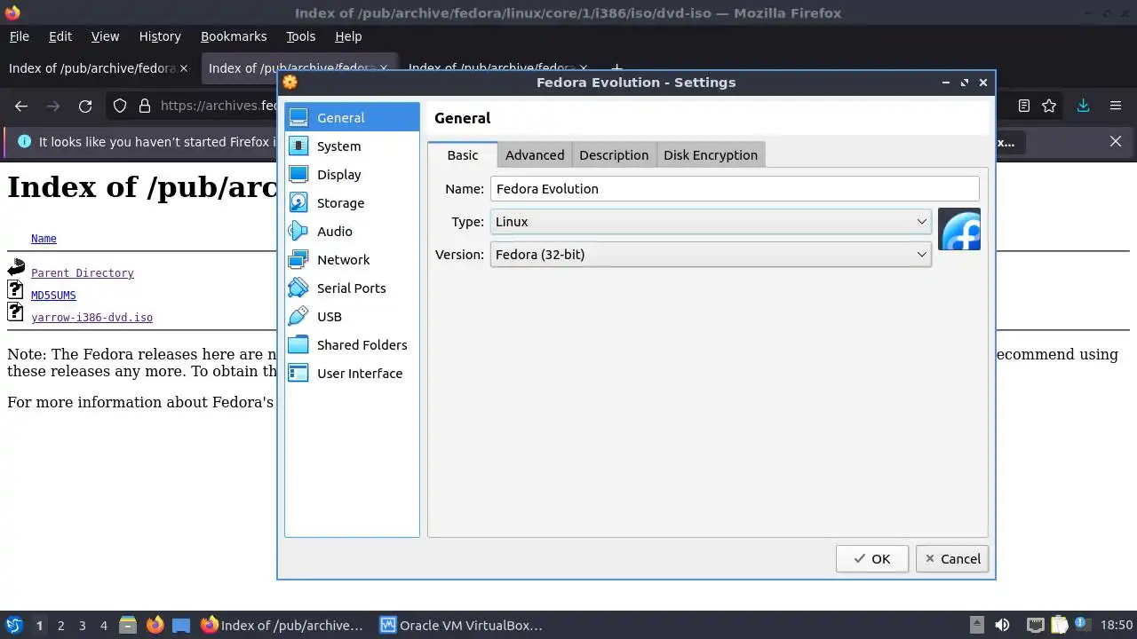This screenshot has width=1137, height=639.
Task: Activate Oracle VM VirtualBox taskbar entry
Action: (x=461, y=625)
